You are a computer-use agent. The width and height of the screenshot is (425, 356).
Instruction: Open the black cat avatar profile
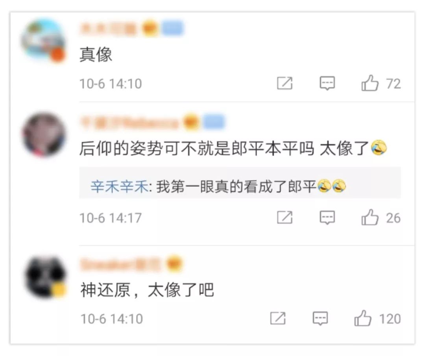(46, 277)
